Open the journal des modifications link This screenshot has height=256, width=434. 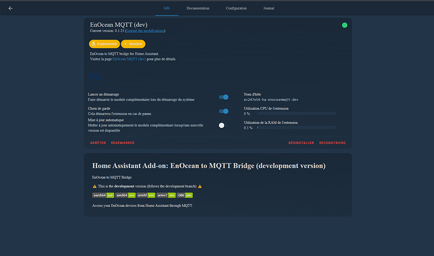coord(145,30)
